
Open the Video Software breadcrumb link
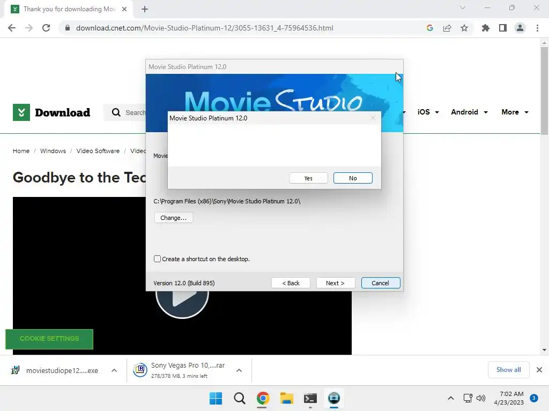pos(98,151)
